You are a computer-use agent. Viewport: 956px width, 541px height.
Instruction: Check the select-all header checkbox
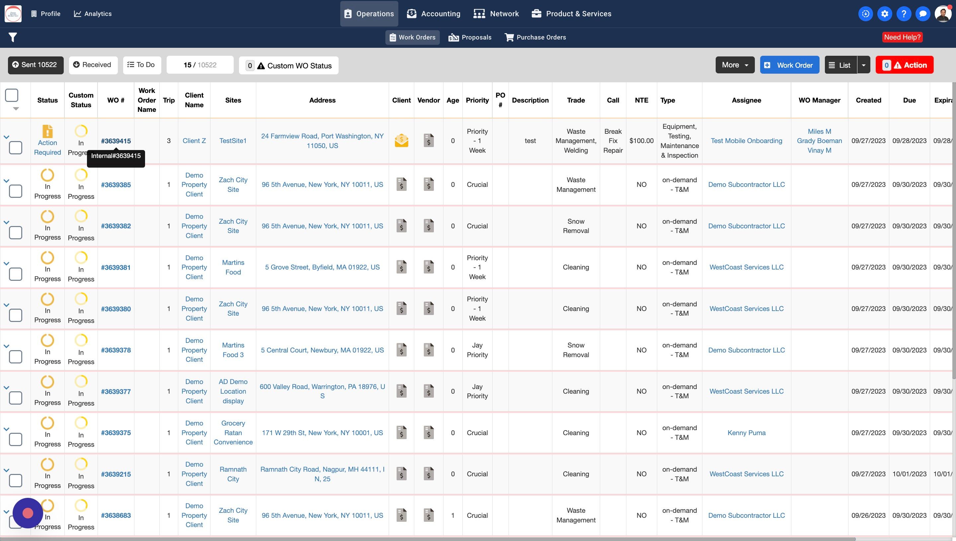12,95
